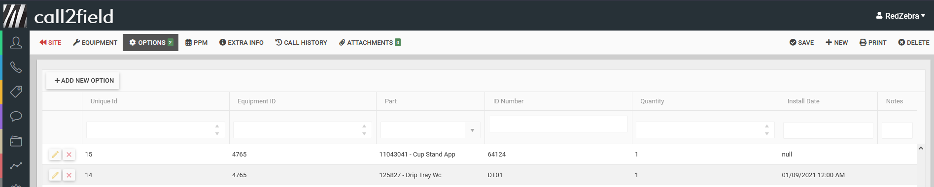Image resolution: width=934 pixels, height=187 pixels.
Task: Focus the ID Number filter field
Action: 558,124
